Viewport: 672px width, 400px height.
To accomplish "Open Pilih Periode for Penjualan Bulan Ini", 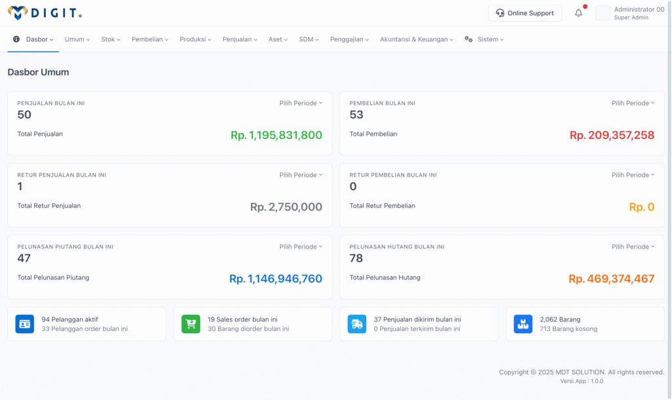I will pyautogui.click(x=301, y=103).
